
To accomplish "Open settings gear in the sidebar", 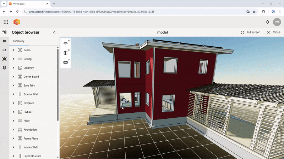I will tap(5, 67).
